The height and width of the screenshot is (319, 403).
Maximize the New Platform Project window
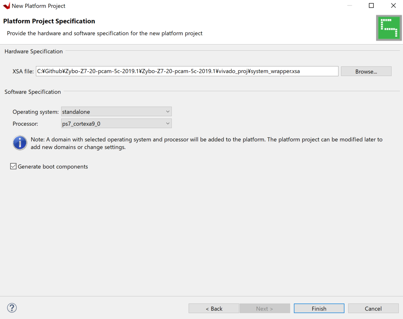point(371,6)
